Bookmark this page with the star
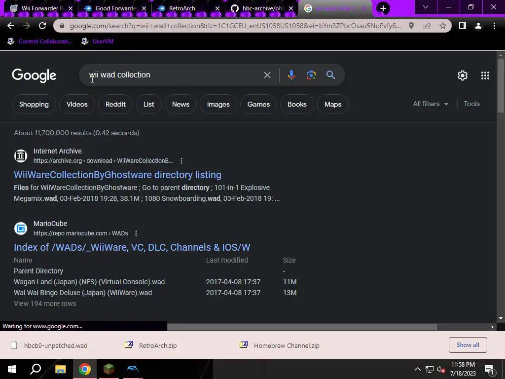This screenshot has width=505, height=379. (443, 26)
